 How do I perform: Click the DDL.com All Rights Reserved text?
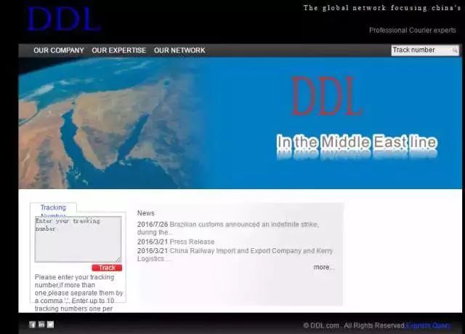pos(354,326)
